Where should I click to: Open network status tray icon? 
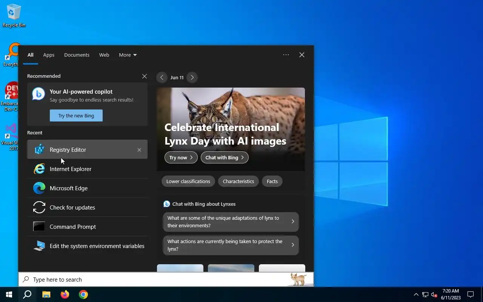click(x=425, y=294)
